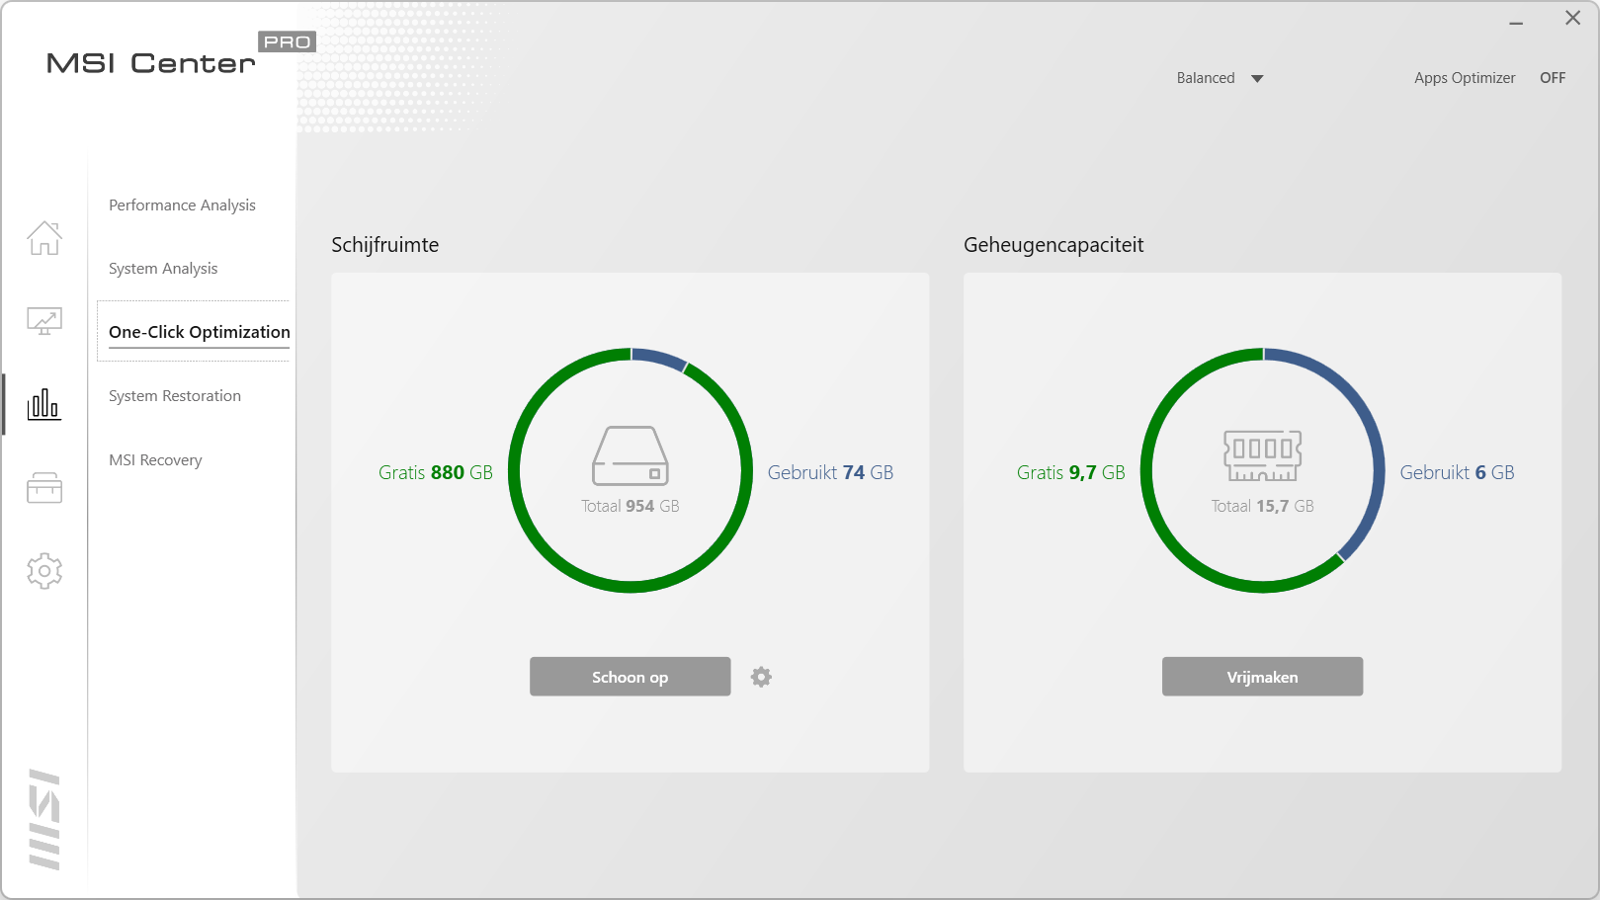Screen dimensions: 1600x900
Task: Expand the Balanced mode dropdown arrow
Action: pos(1257,79)
